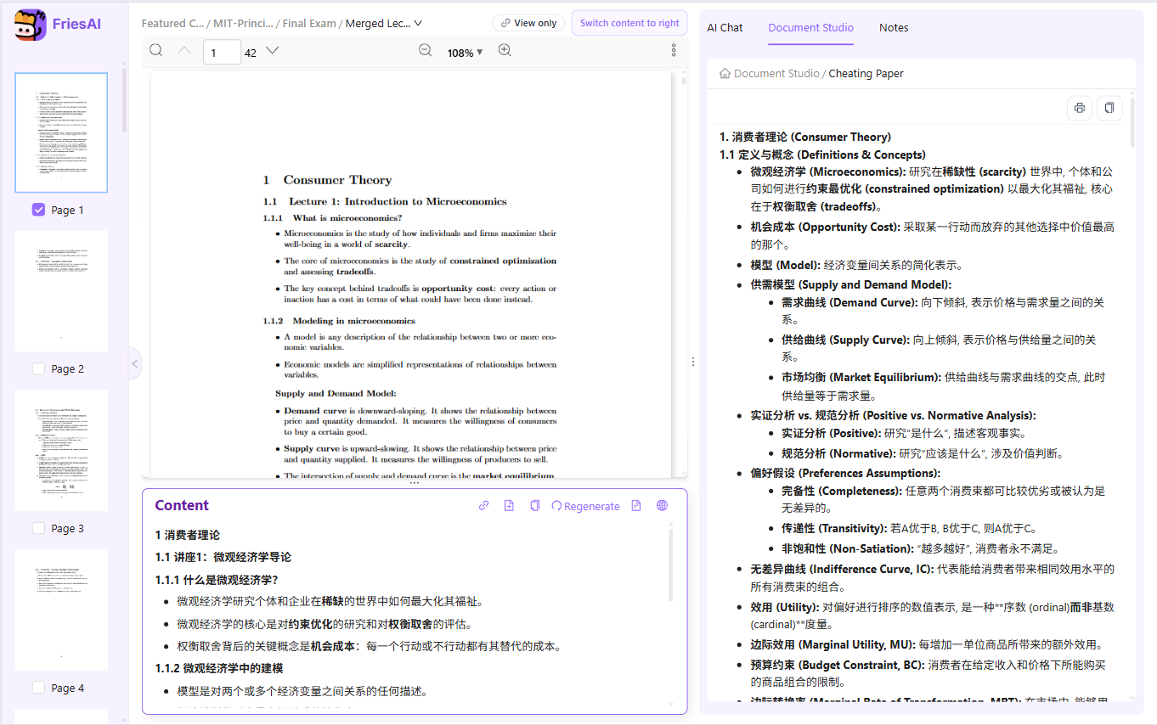Select the Page 3 thumbnail
Viewport: 1157px width, 725px height.
point(61,451)
